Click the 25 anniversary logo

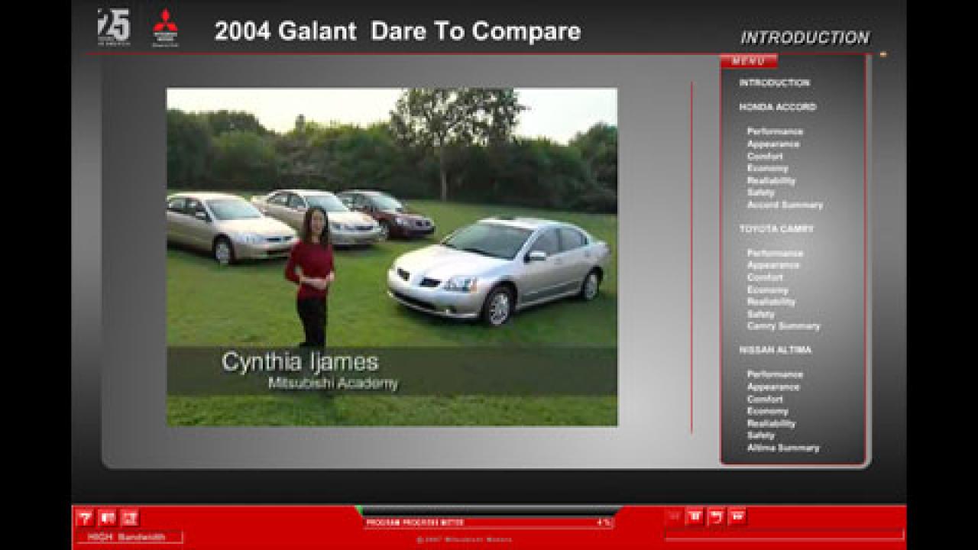tap(114, 27)
